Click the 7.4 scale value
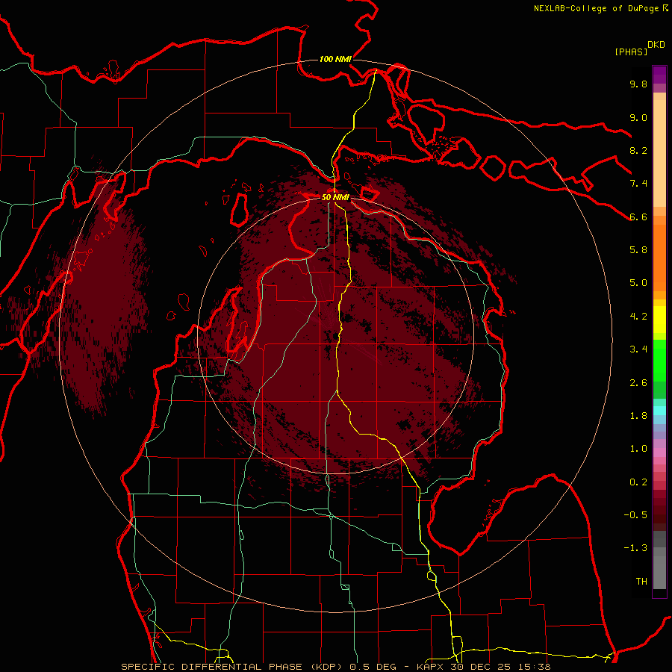The image size is (672, 672). (638, 184)
